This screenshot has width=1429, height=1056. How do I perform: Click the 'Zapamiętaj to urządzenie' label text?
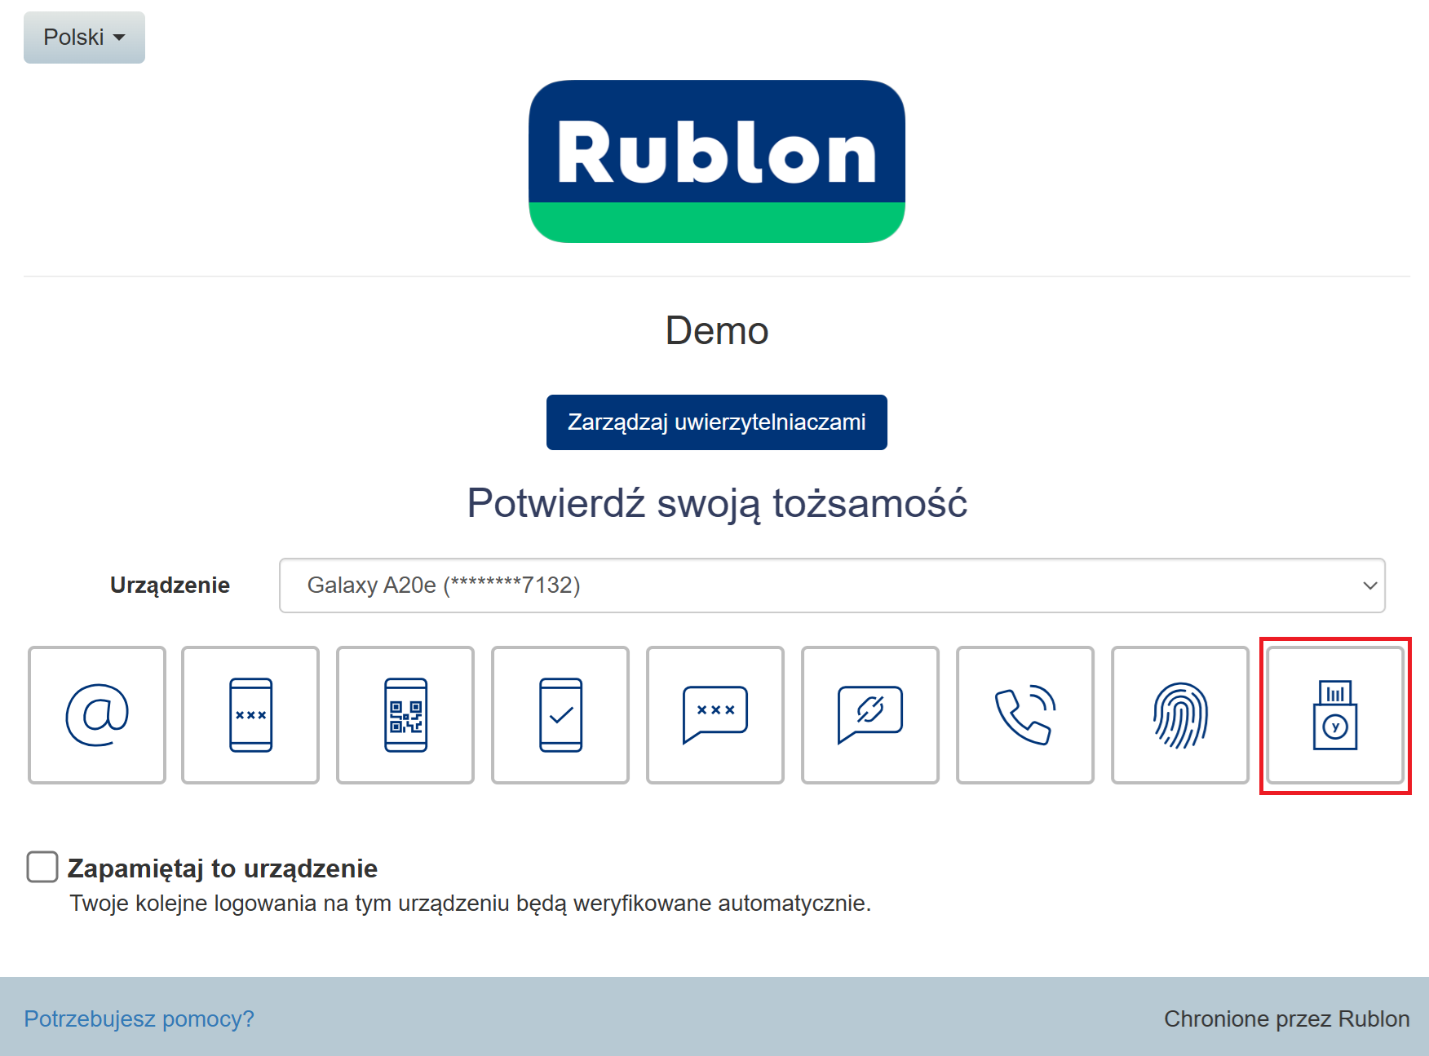pos(222,868)
